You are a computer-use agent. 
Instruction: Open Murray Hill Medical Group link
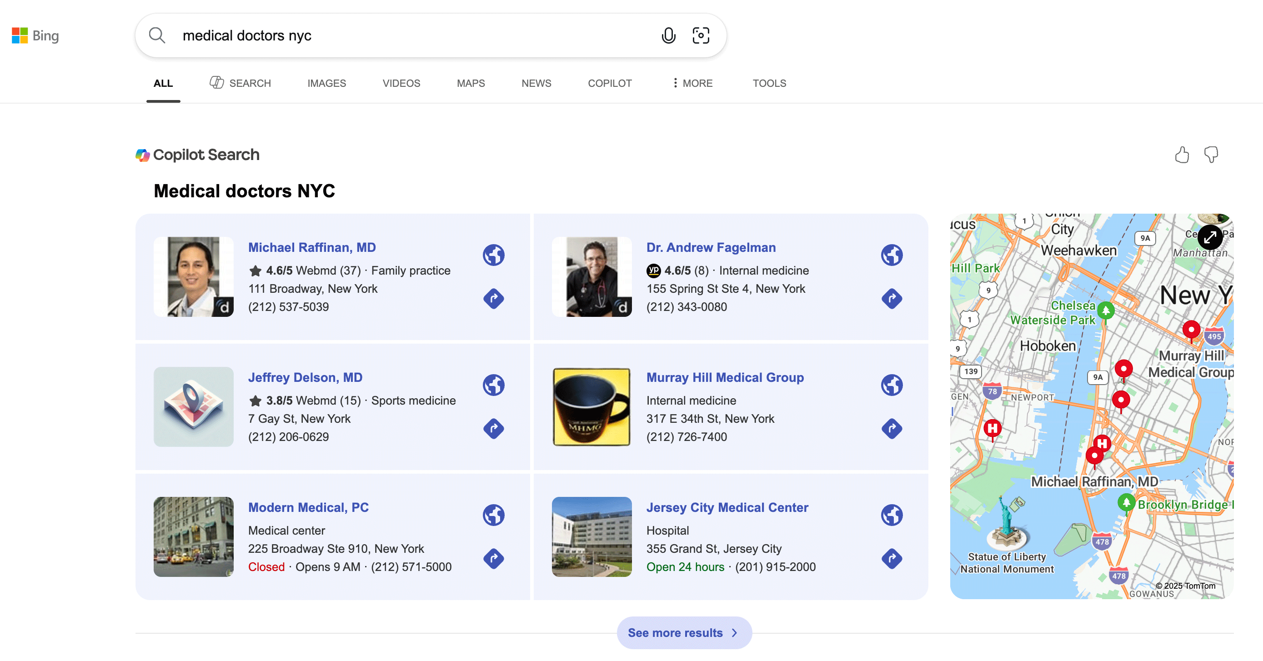pos(725,378)
